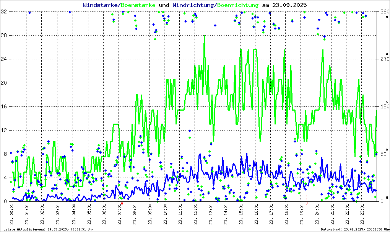
Task: Click the direction axis value 360
Action: (385, 11)
